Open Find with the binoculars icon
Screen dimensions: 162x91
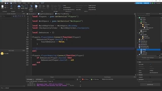click(x=19, y=6)
